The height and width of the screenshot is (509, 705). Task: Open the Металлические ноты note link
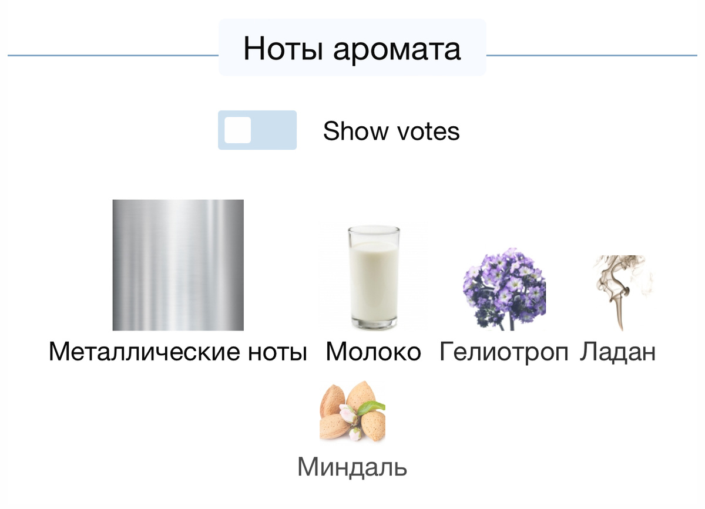[x=178, y=352]
